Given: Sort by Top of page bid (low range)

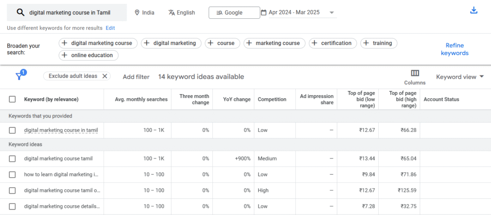Looking at the screenshot, I should 362,99.
